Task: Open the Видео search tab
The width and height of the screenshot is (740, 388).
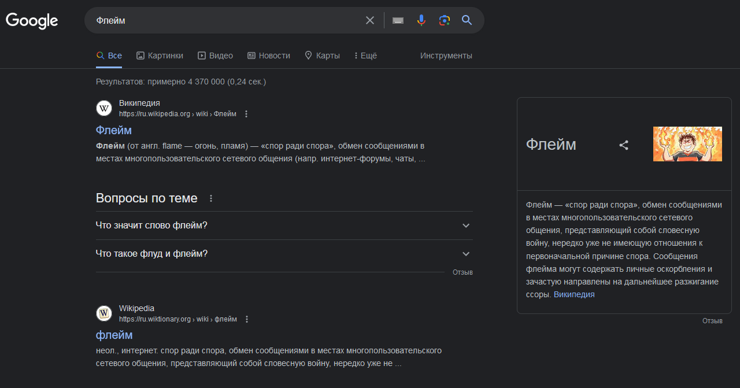Action: [215, 56]
